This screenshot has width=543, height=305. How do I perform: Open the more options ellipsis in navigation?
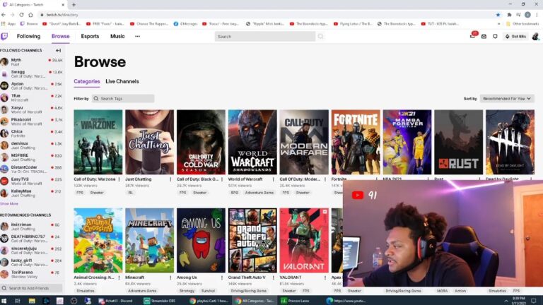tap(137, 36)
